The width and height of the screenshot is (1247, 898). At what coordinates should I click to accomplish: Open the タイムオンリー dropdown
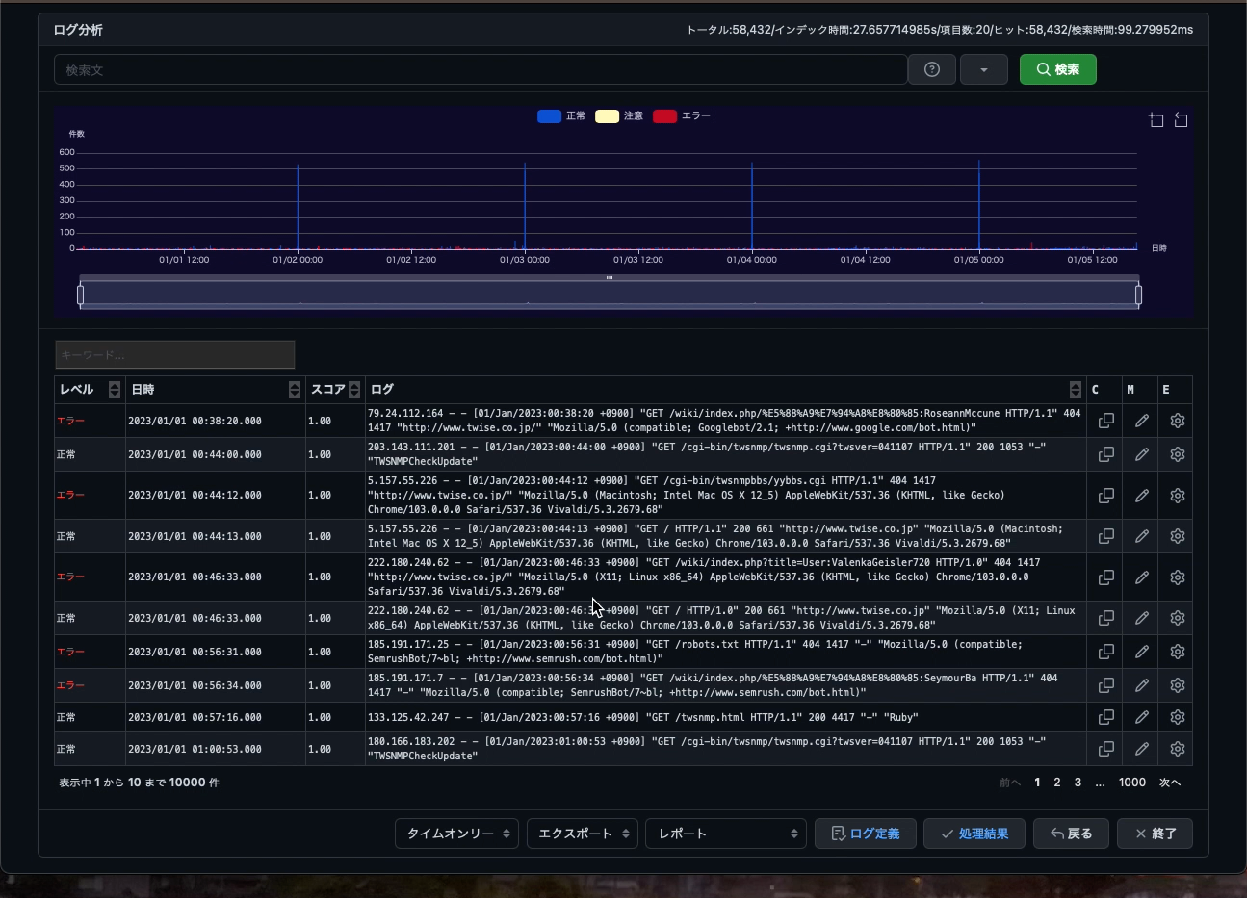pos(456,834)
